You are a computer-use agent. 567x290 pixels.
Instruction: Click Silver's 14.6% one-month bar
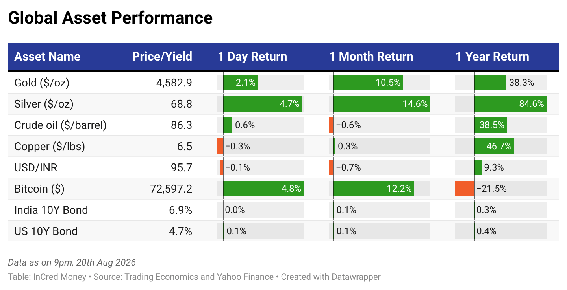382,104
